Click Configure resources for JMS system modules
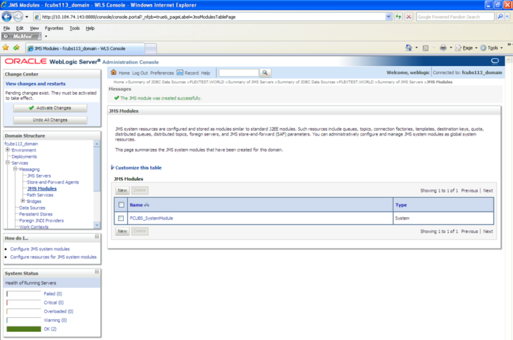The width and height of the screenshot is (513, 340). tap(53, 257)
